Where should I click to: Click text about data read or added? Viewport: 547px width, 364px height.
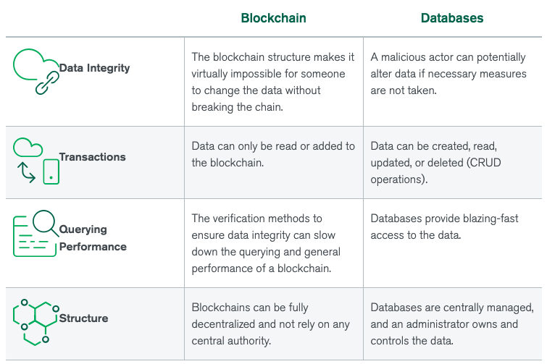273,154
